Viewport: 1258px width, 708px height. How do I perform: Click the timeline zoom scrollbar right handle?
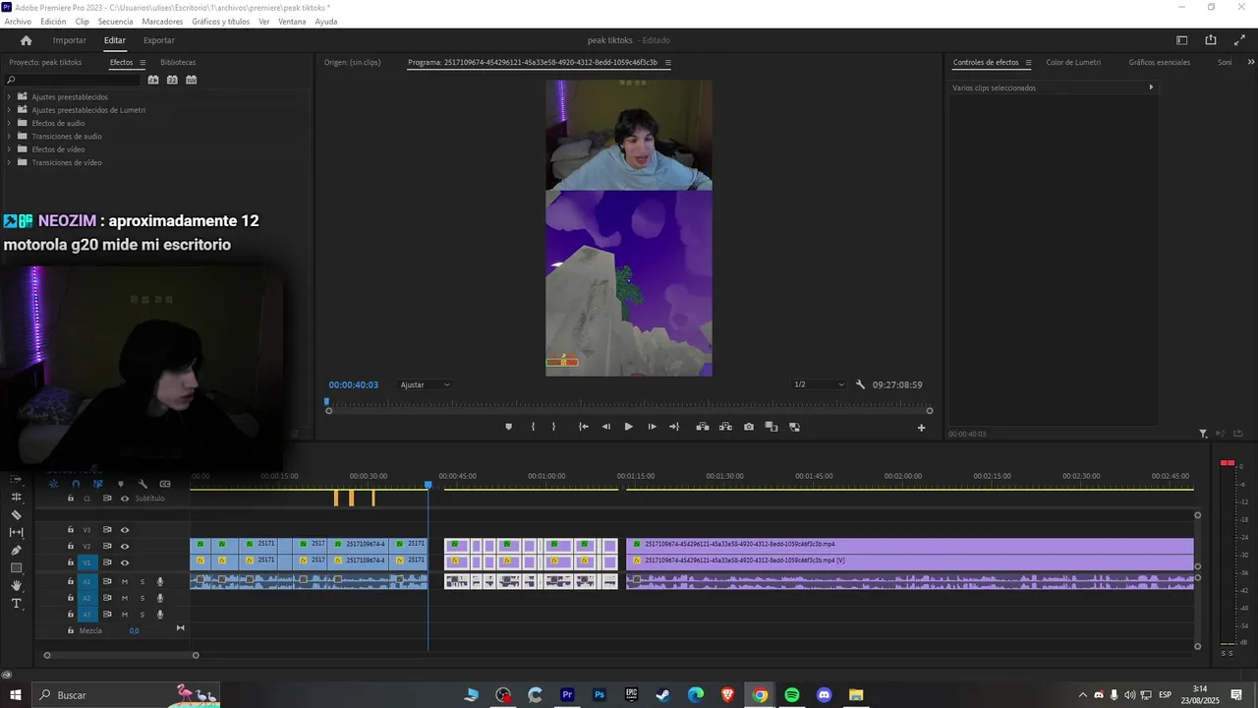click(x=196, y=655)
